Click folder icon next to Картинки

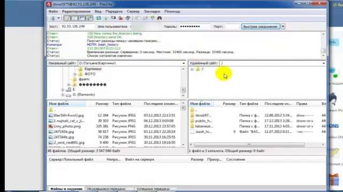tap(80, 69)
